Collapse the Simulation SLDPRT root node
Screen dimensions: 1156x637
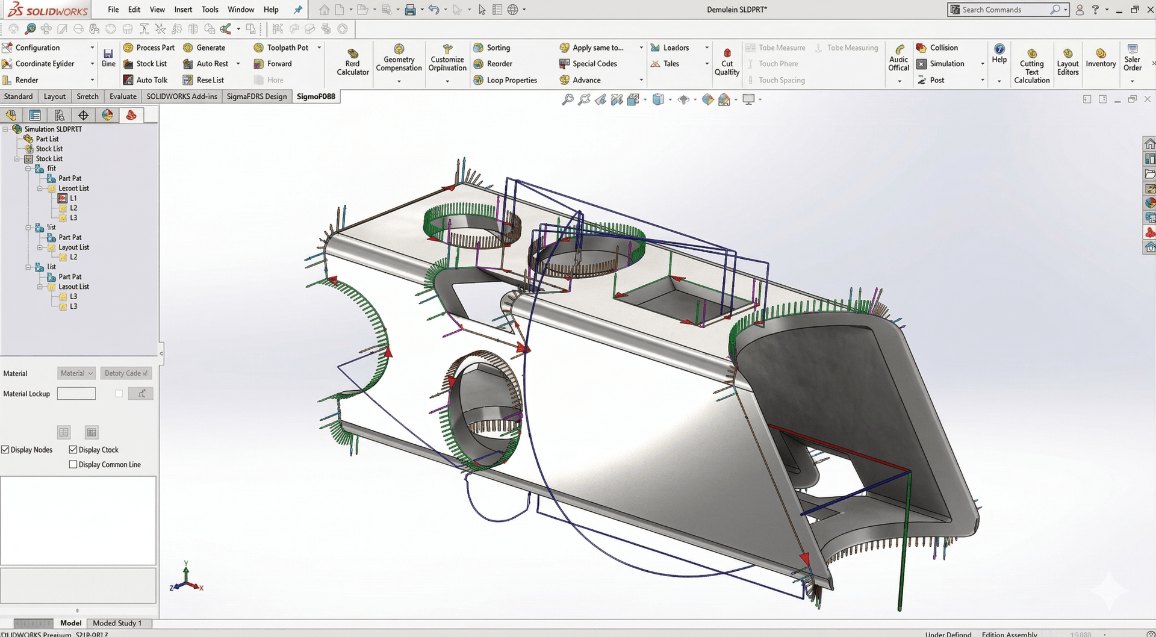coord(5,129)
